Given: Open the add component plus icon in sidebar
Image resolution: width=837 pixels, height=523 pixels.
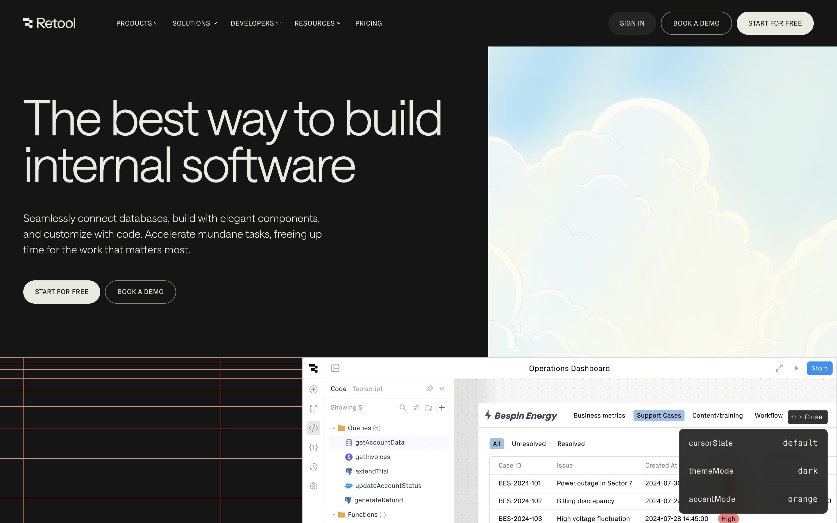Looking at the screenshot, I should tap(313, 389).
